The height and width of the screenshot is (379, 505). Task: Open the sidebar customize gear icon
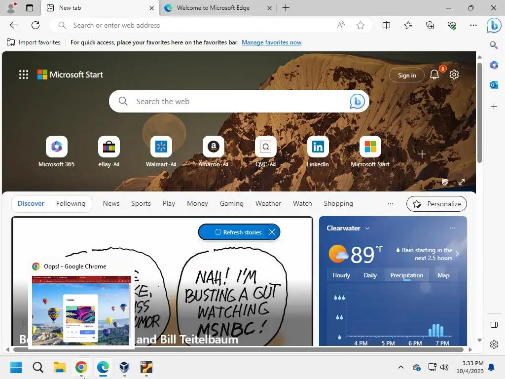tap(494, 344)
